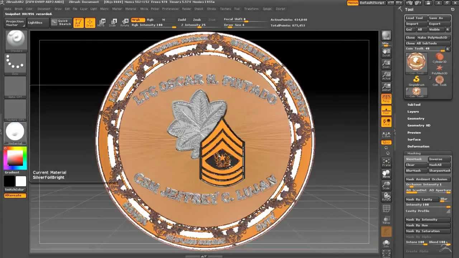Click the MaskAll button
Viewport: 459px width, 258px height.
click(x=439, y=165)
